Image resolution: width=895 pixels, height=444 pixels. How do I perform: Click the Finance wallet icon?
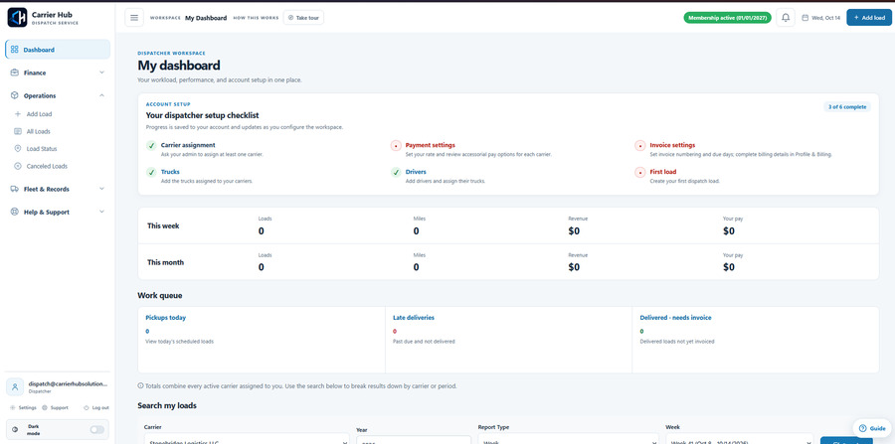coord(15,73)
